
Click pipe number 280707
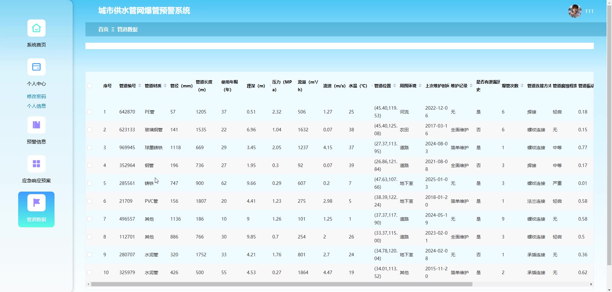(127, 255)
